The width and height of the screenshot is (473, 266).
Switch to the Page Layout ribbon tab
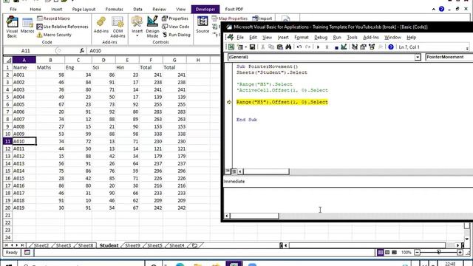tap(84, 10)
